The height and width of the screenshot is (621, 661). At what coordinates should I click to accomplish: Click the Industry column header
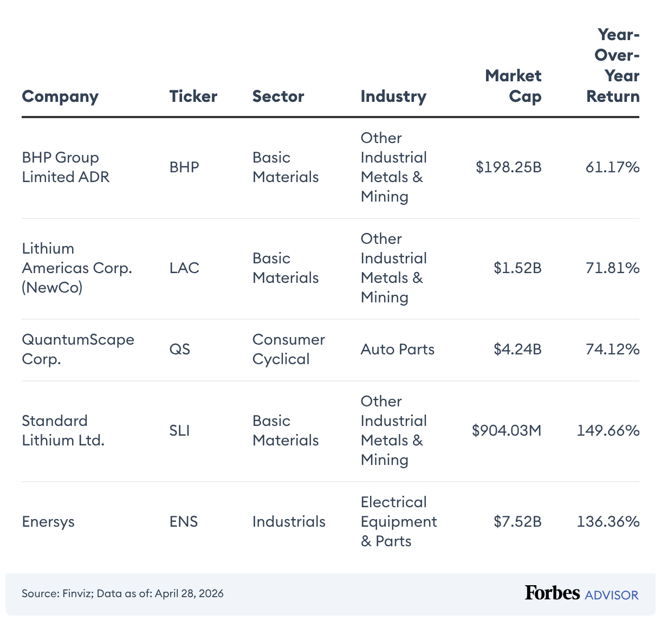pos(393,96)
